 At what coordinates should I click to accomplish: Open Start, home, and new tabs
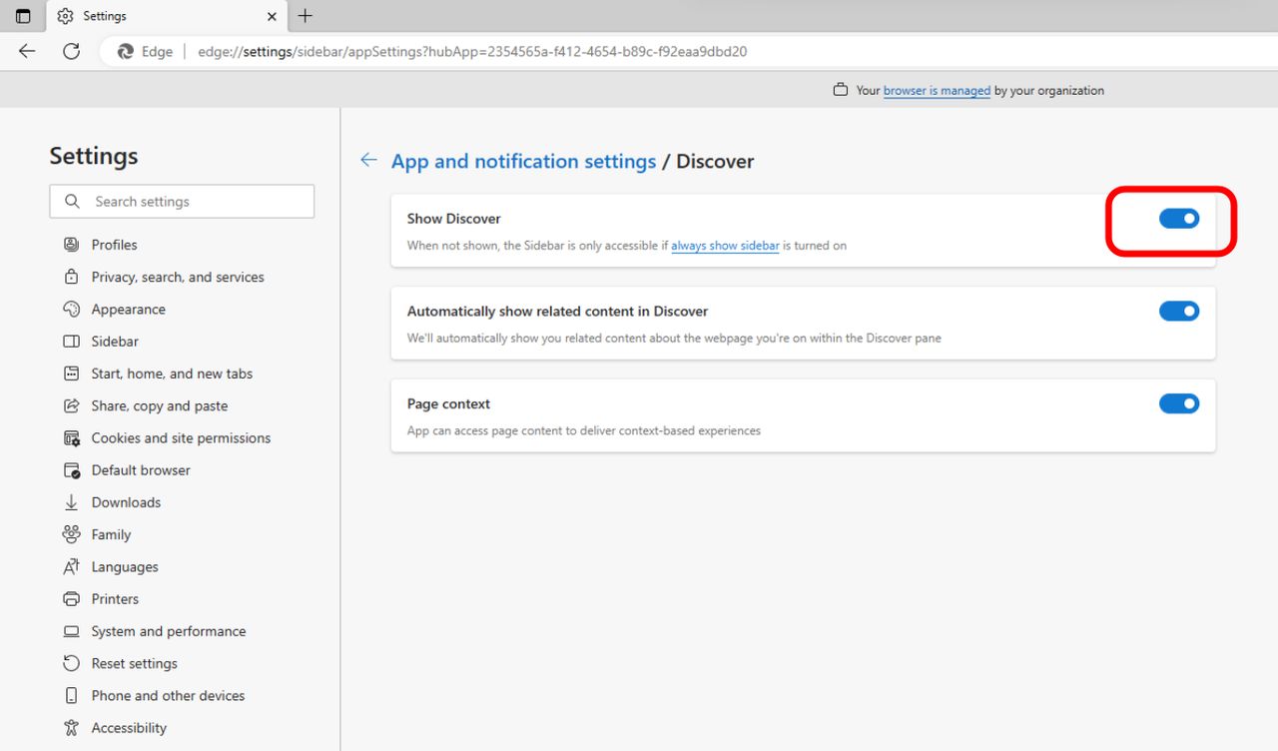click(172, 374)
